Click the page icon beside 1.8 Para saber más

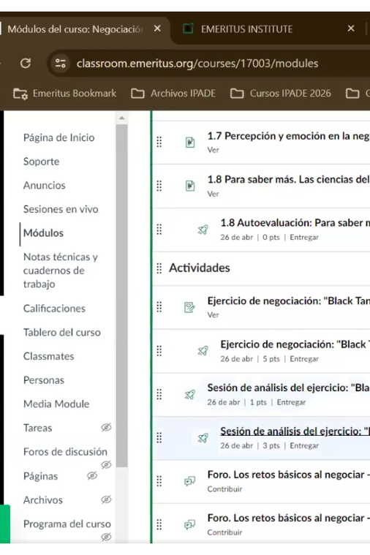pos(190,186)
